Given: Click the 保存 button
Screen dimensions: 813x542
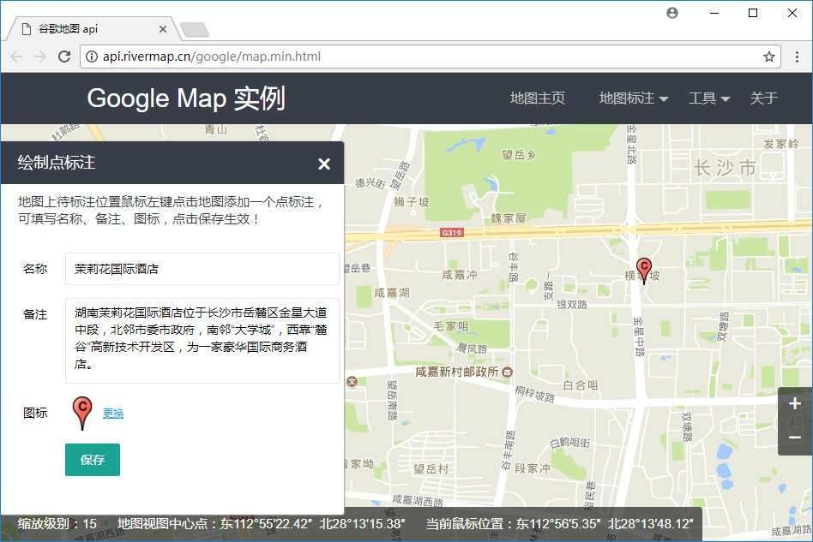Looking at the screenshot, I should [93, 460].
